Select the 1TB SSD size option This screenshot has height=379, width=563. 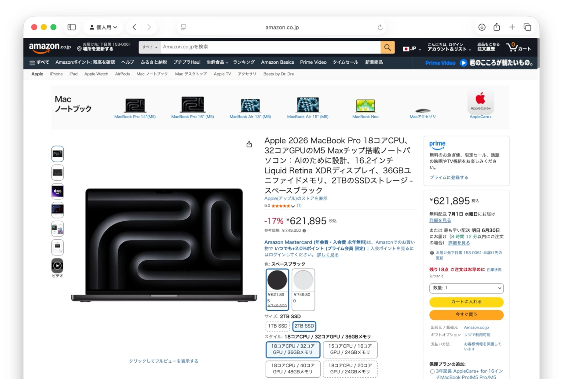278,326
